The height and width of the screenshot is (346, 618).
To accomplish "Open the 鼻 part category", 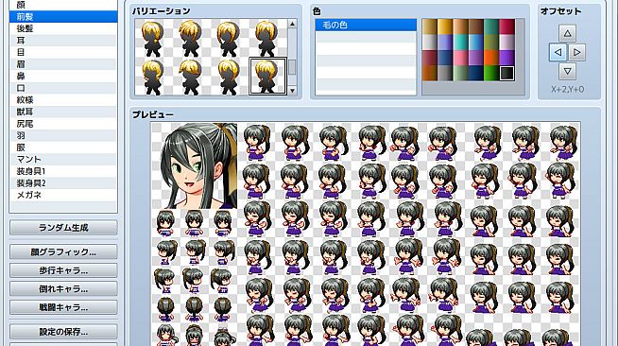I will click(63, 76).
